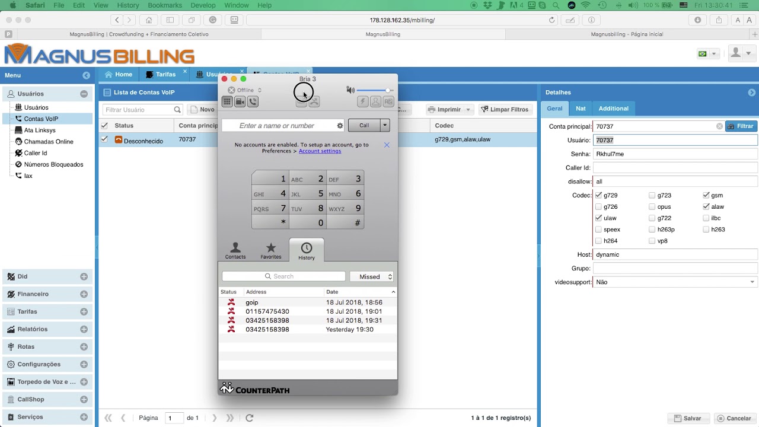Screen dimensions: 759x427
Task: Collapse the Usuários menu section
Action: point(84,94)
